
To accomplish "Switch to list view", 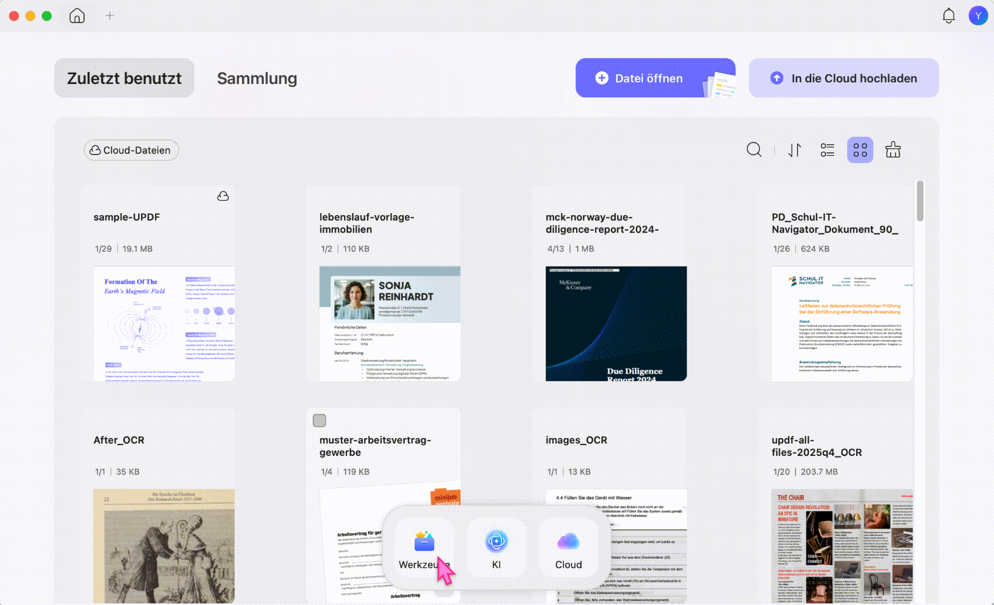I will click(x=827, y=150).
